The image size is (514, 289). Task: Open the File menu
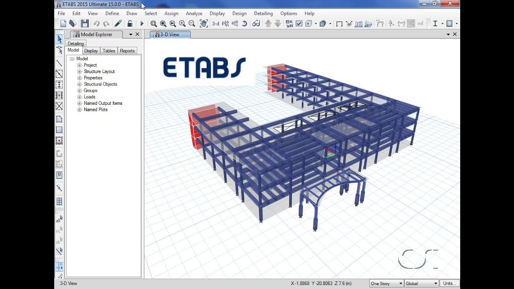tap(61, 13)
